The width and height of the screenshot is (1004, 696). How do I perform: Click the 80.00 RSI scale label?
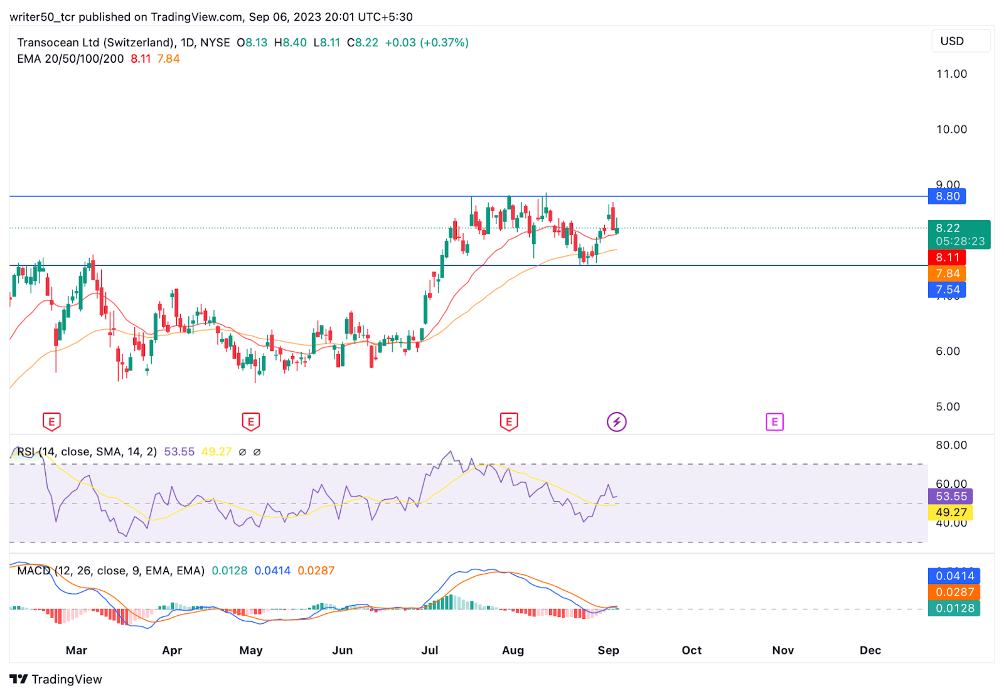click(x=951, y=445)
